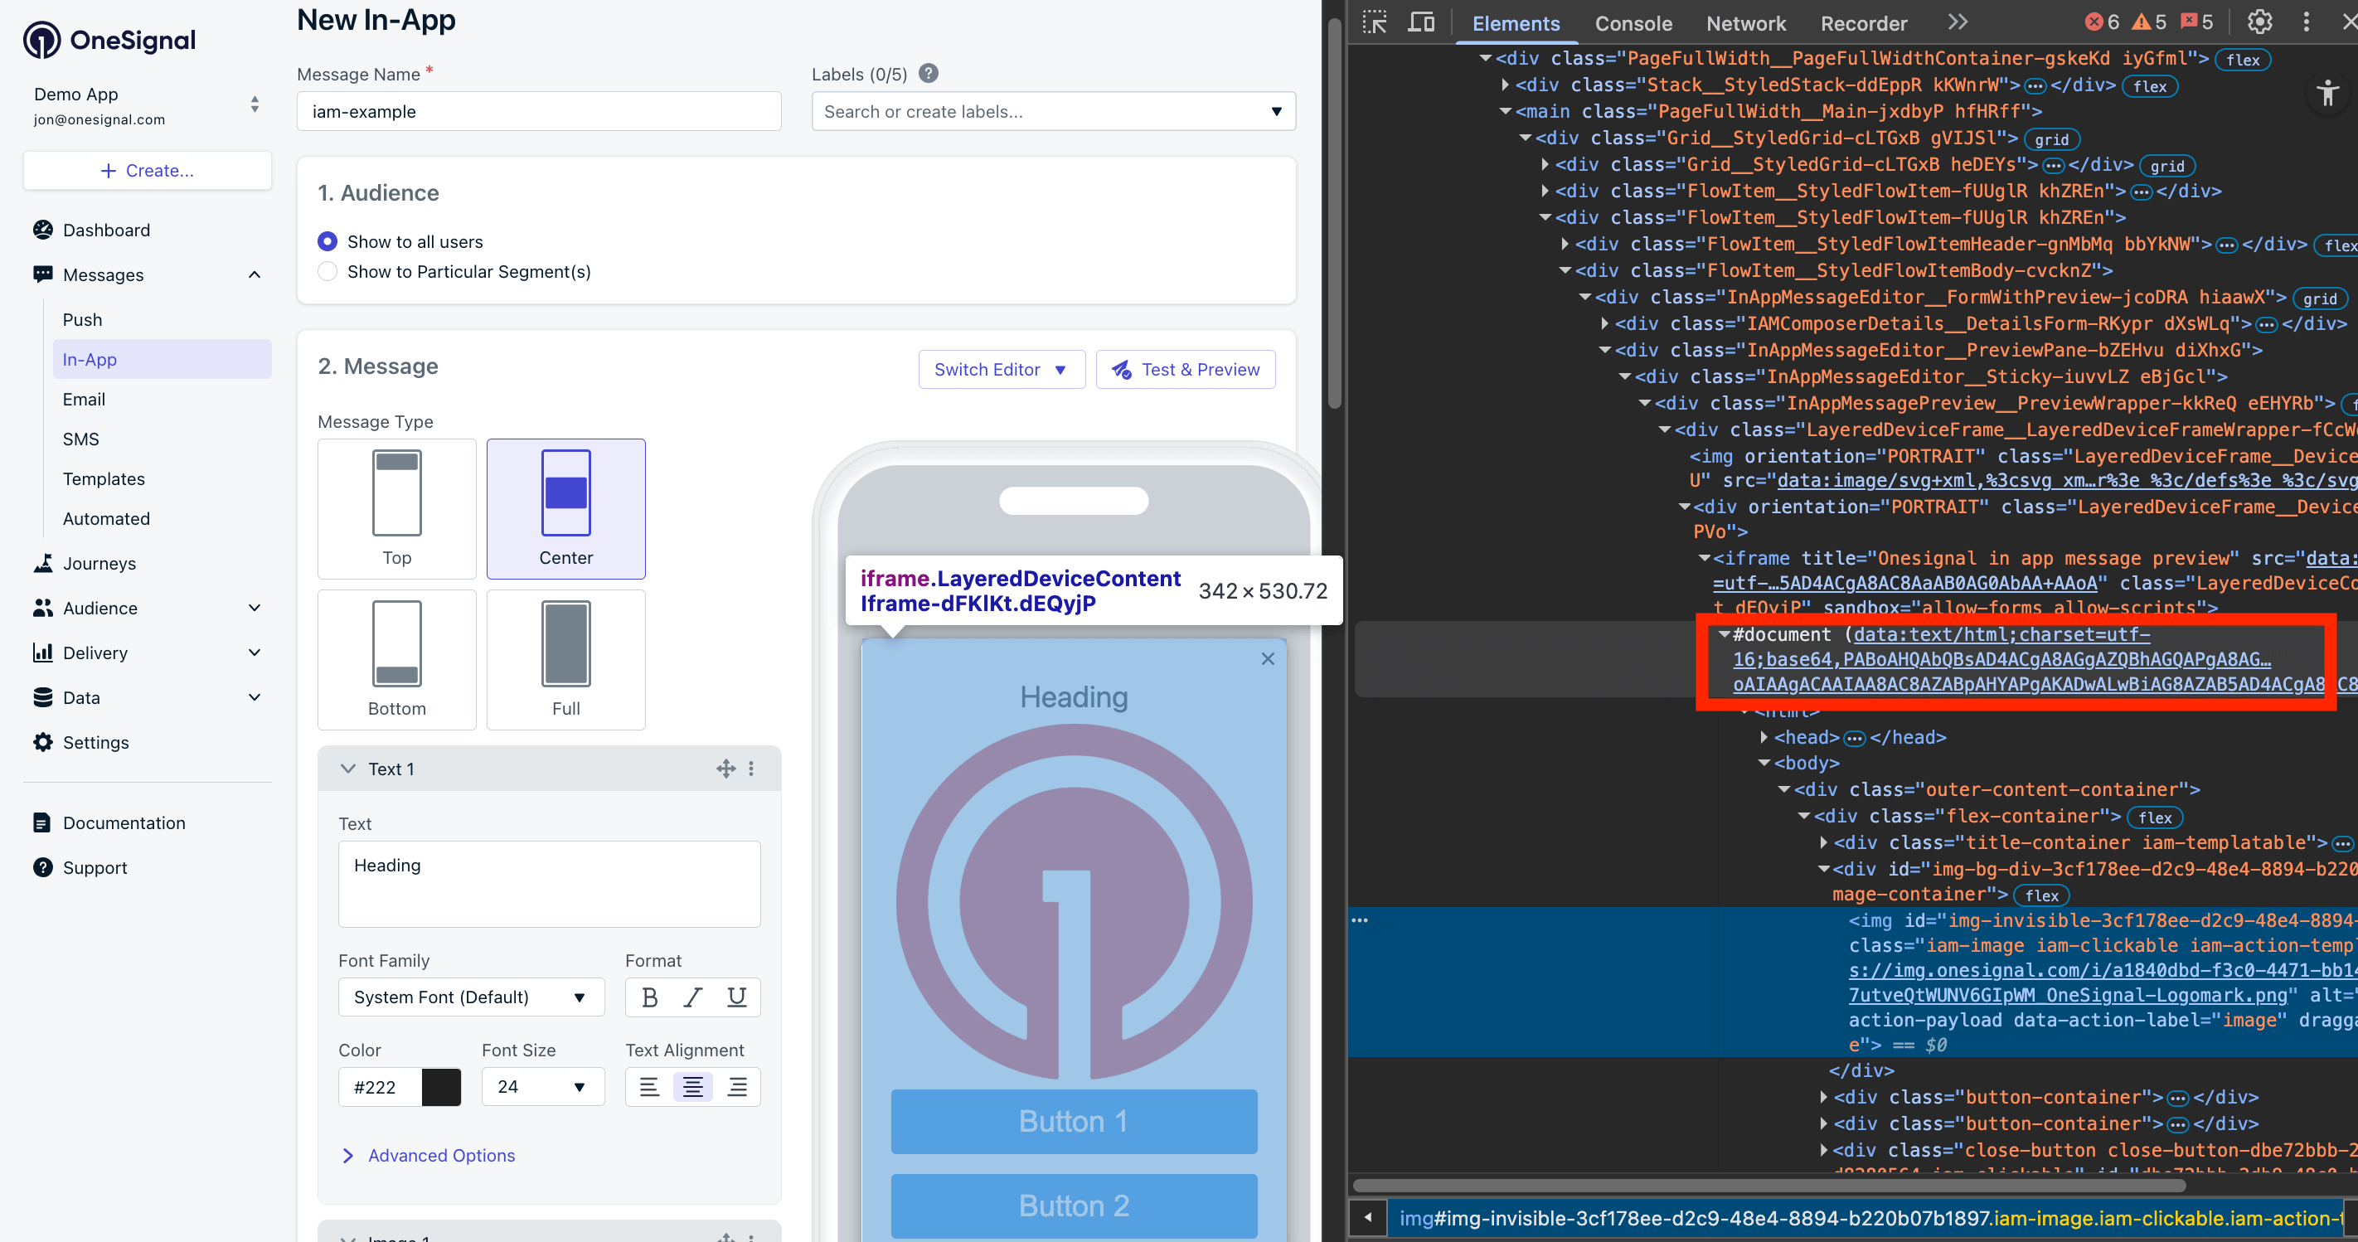Toggle bold text format

click(649, 997)
